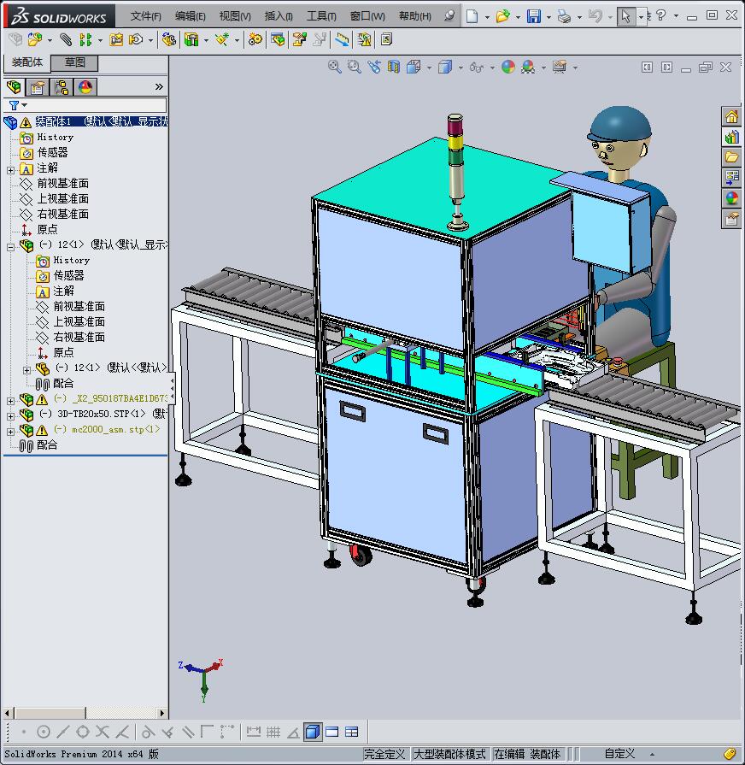Open the File Explorer folder icon in task pane
This screenshot has width=745, height=765.
tap(731, 157)
